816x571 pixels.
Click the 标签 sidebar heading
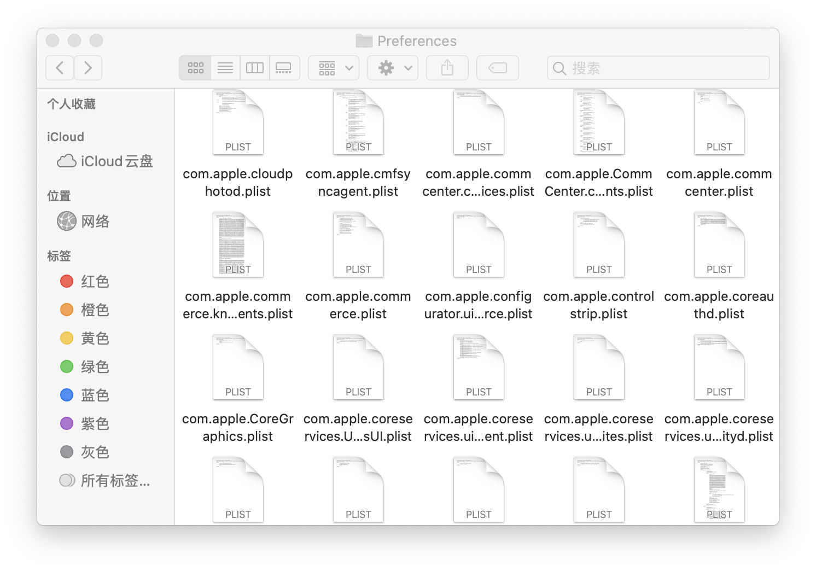click(59, 256)
